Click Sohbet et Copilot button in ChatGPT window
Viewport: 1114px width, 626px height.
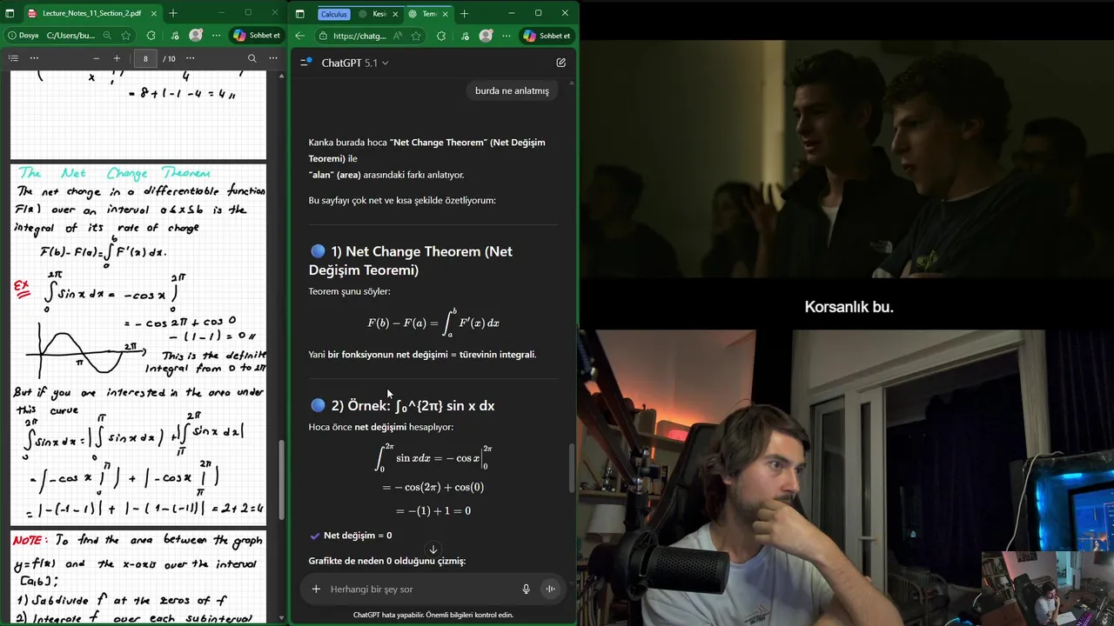pyautogui.click(x=547, y=36)
